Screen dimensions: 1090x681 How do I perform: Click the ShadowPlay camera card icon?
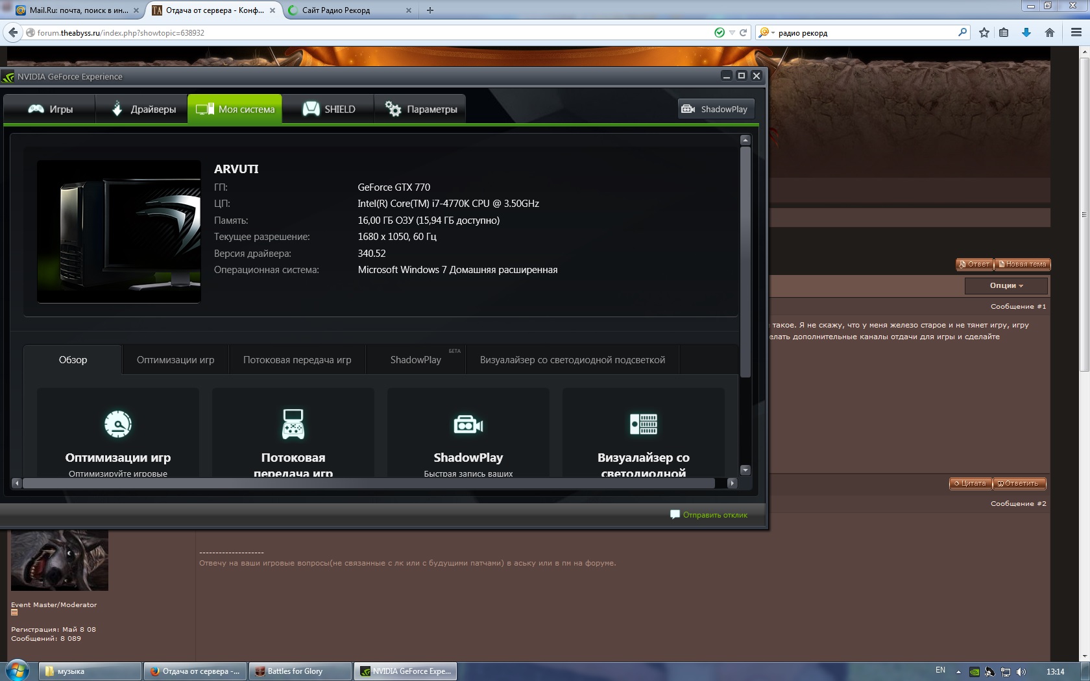point(468,425)
